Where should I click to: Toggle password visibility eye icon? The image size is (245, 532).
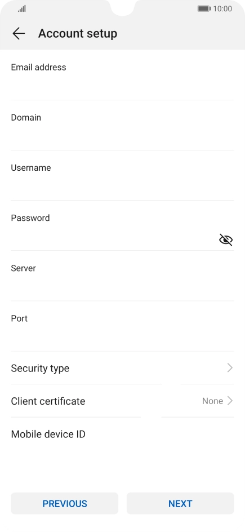226,240
